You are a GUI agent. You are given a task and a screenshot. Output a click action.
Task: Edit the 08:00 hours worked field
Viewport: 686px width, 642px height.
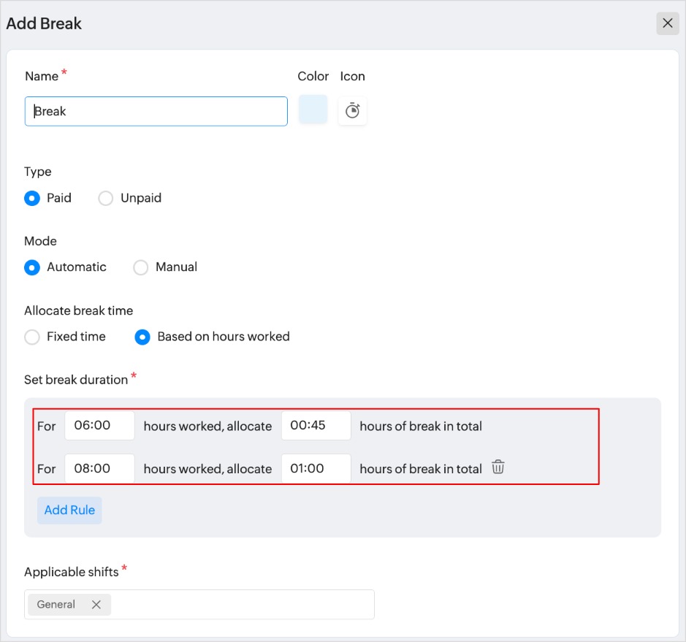click(x=99, y=469)
